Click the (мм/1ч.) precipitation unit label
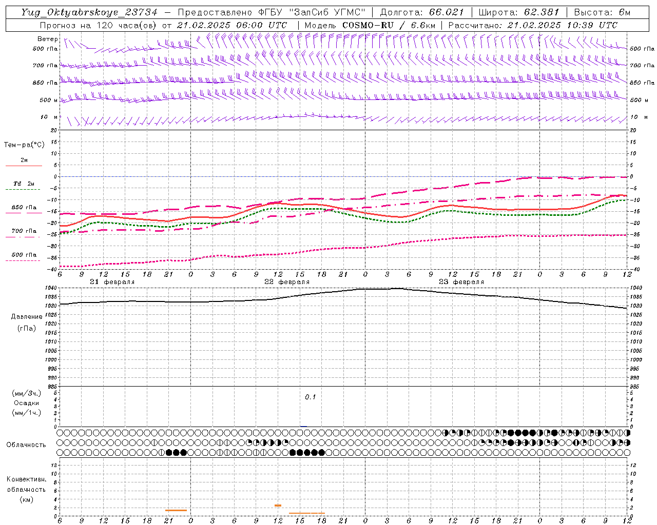 (x=27, y=413)
